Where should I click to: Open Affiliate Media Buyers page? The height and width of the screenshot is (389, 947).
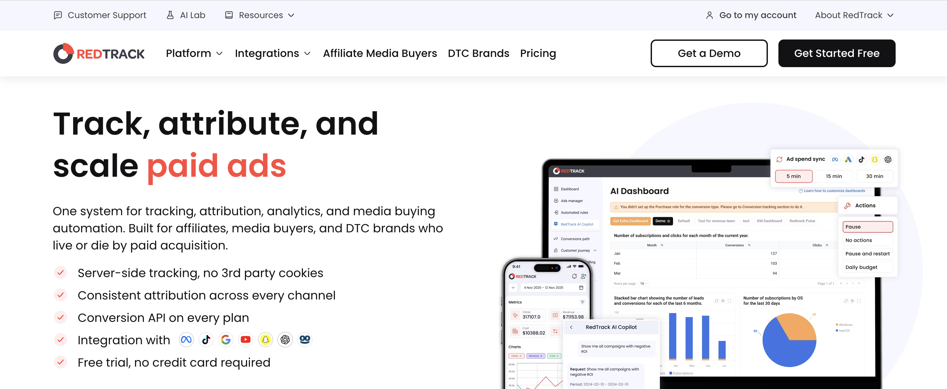[380, 53]
